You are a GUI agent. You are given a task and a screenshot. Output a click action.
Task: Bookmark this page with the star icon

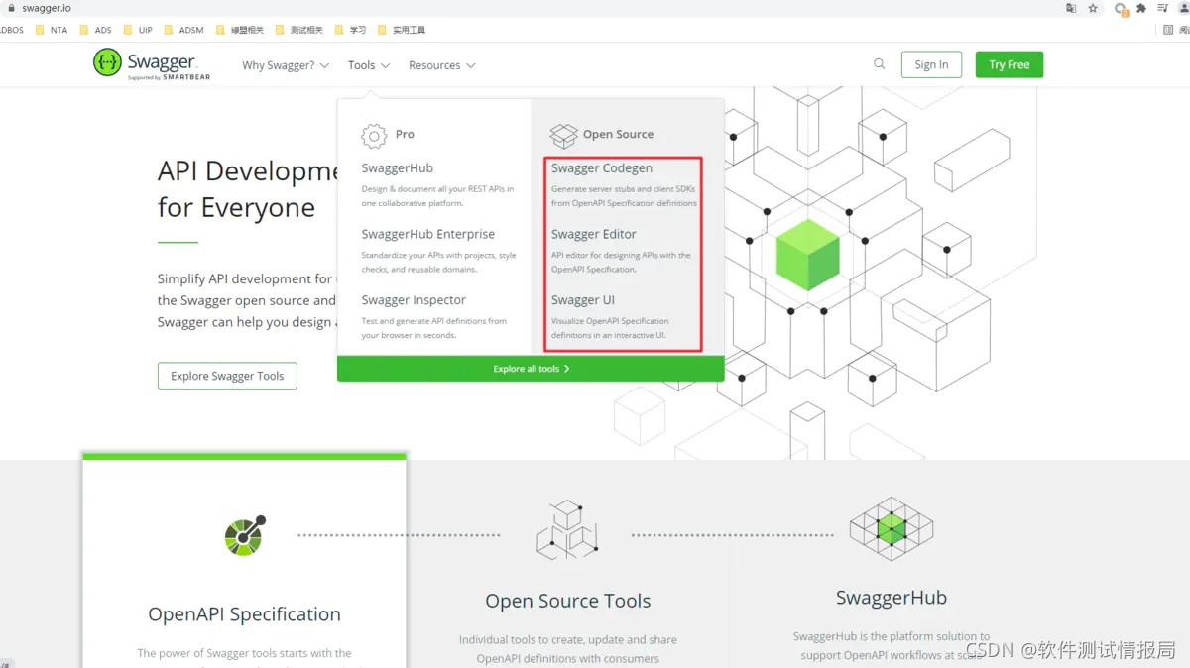[x=1093, y=8]
